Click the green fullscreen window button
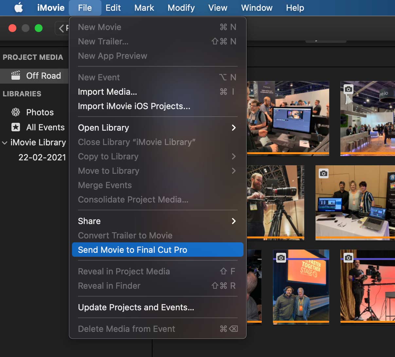Screen dimensions: 395x357 pyautogui.click(x=39, y=28)
